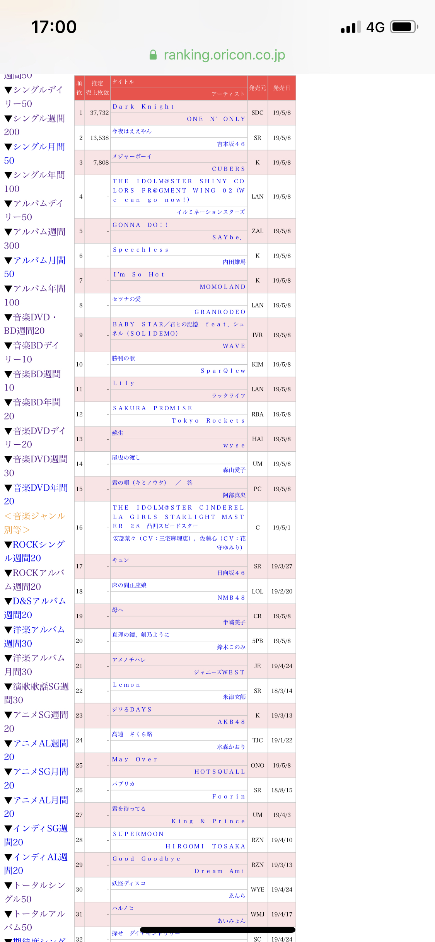Screen dimensions: 435x942
Task: Select sales figure '37,732'
Action: [99, 113]
